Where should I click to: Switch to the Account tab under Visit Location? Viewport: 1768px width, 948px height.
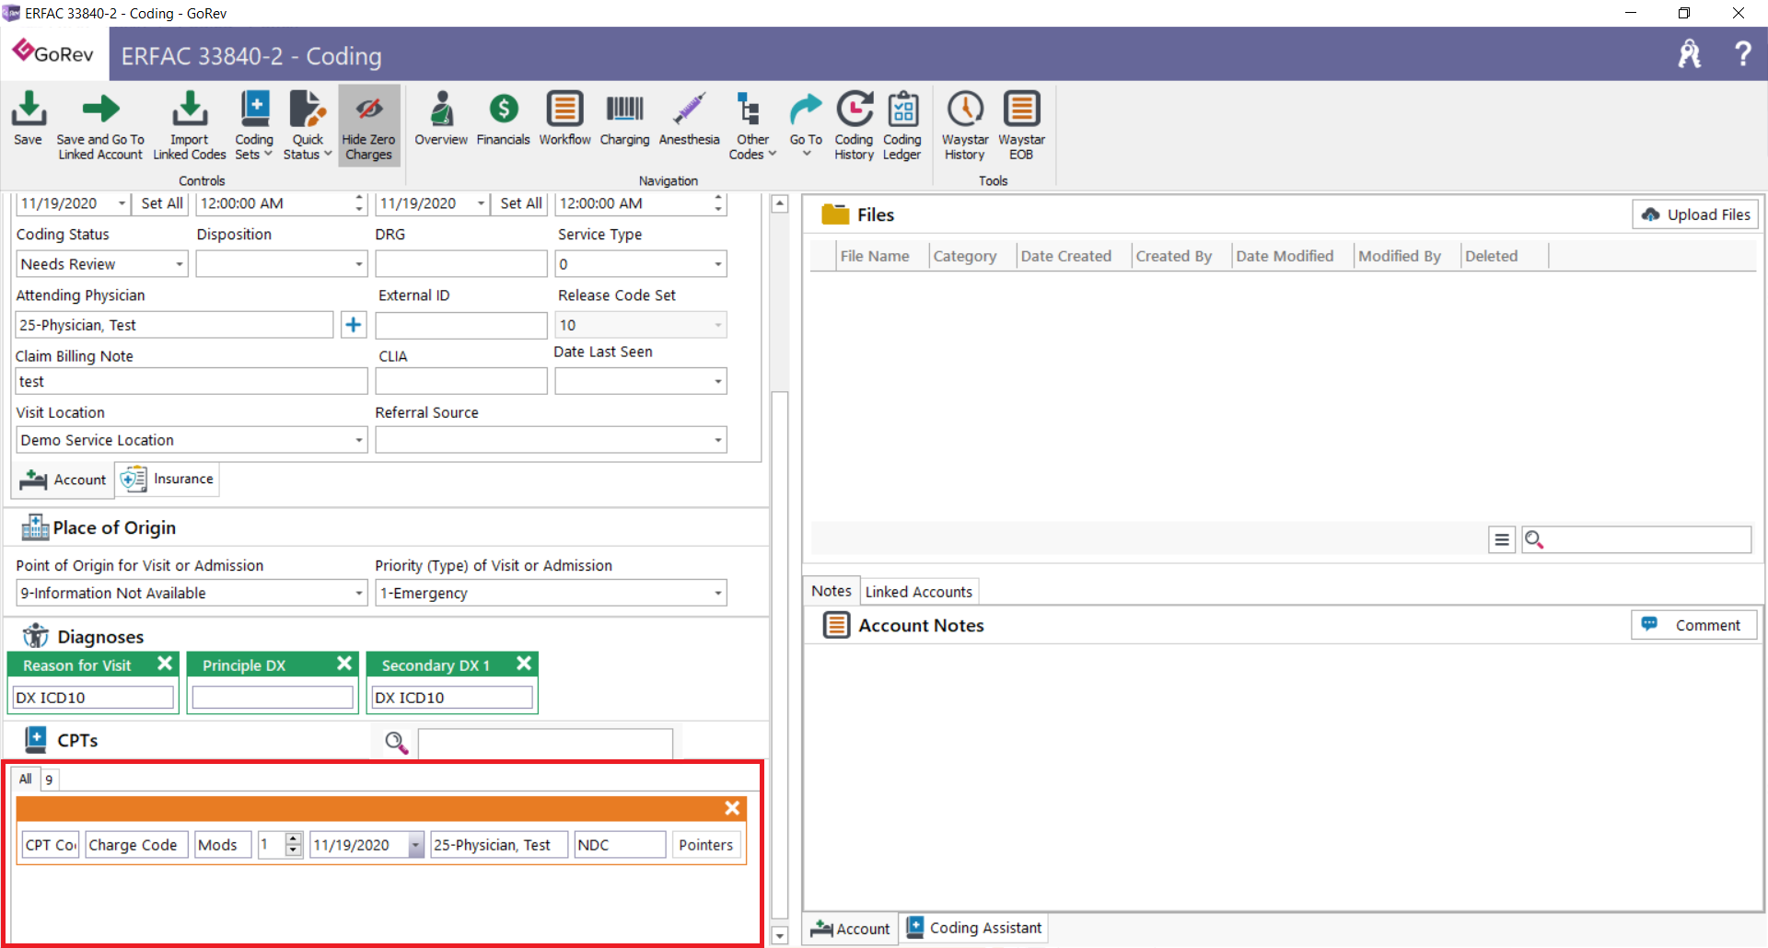pos(63,480)
